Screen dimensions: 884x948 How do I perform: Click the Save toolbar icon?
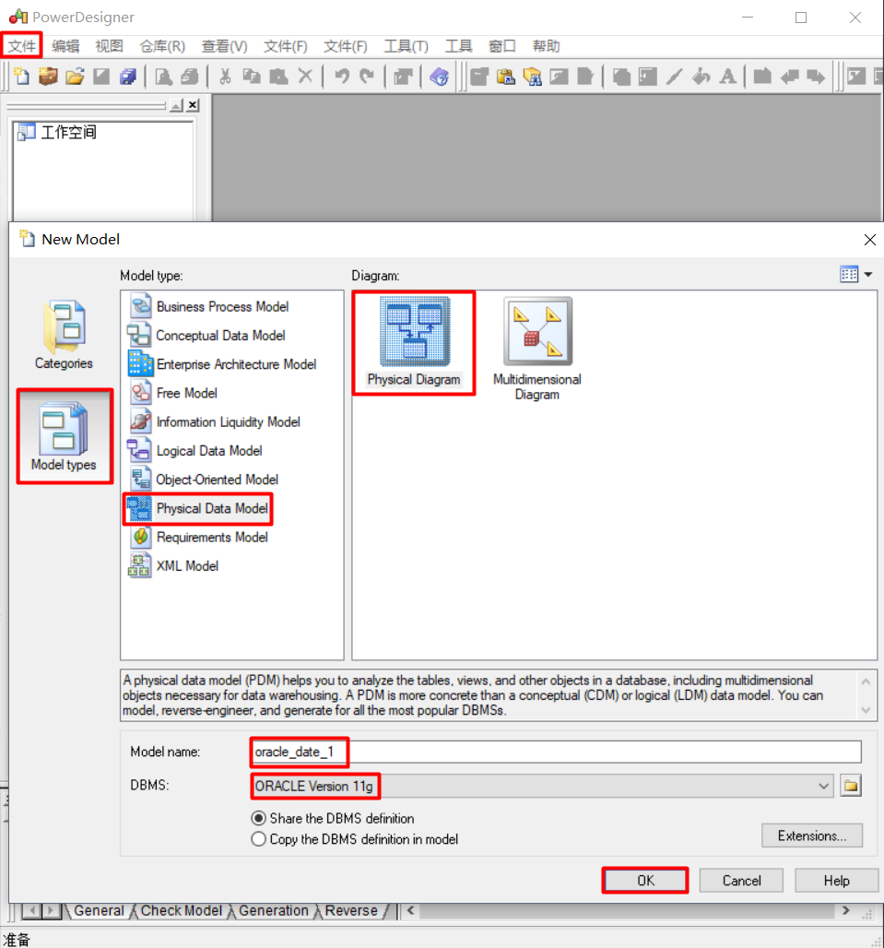(101, 77)
